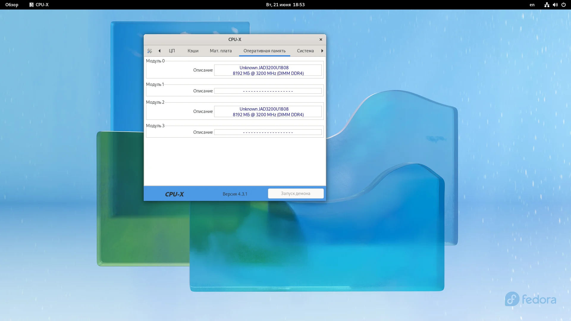The width and height of the screenshot is (571, 321).
Task: Open the Система tab
Action: coord(305,51)
